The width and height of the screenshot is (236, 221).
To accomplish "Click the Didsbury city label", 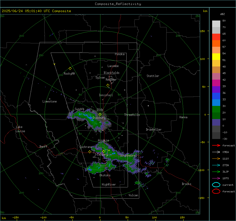I will 99,118.
